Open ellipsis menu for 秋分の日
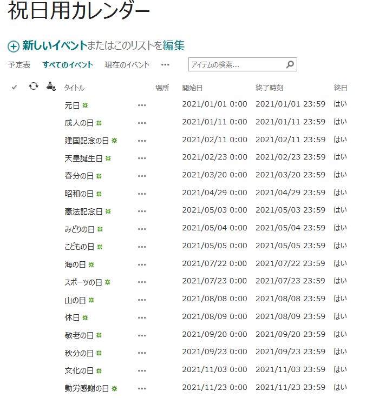The image size is (373, 404). (x=142, y=353)
